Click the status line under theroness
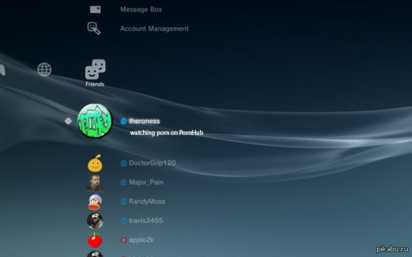The height and width of the screenshot is (257, 412). click(167, 133)
